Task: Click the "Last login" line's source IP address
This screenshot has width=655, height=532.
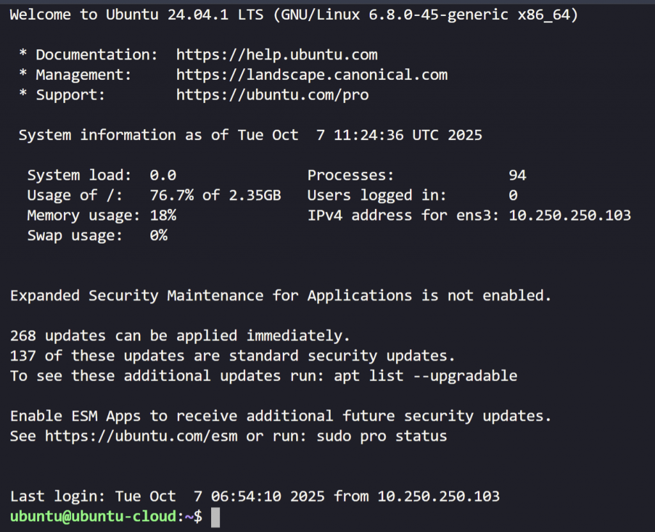Action: click(x=438, y=496)
